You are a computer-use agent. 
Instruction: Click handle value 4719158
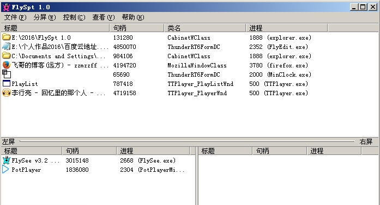124,93
